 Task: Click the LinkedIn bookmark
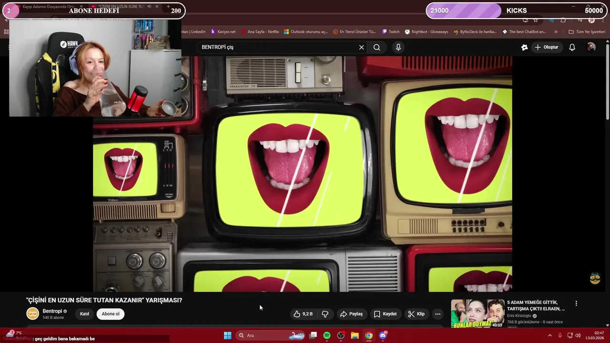[x=194, y=32]
